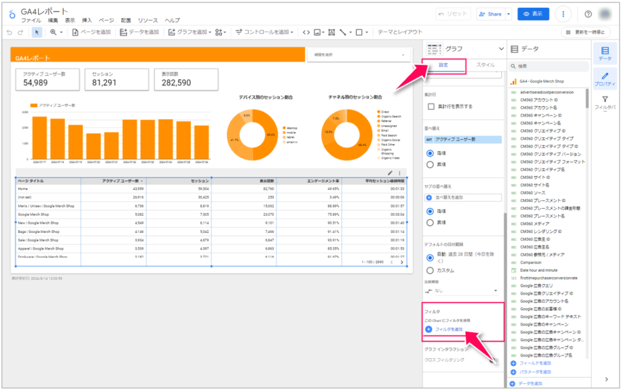
Task: Open the コントロールを追加 dropdown
Action: (x=264, y=32)
